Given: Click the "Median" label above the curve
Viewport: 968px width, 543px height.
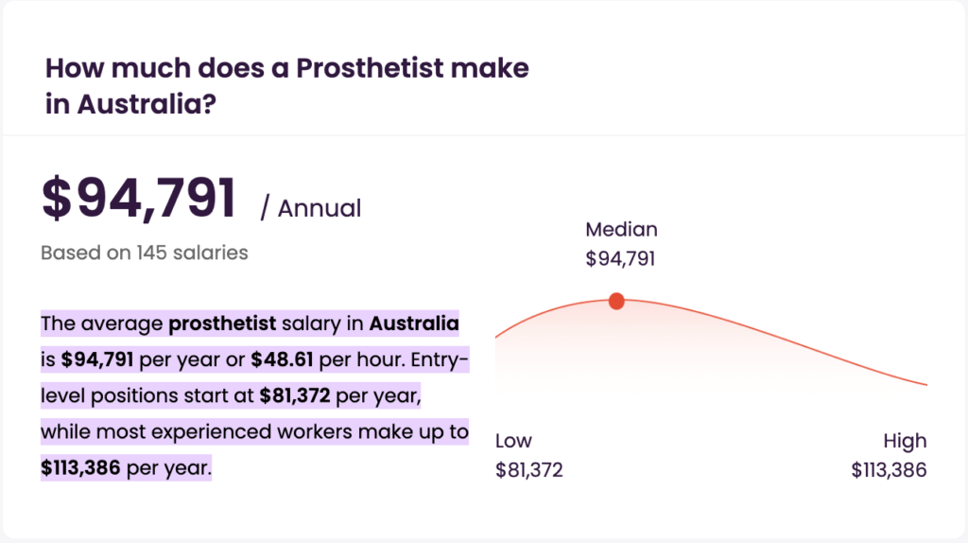Looking at the screenshot, I should click(x=621, y=229).
